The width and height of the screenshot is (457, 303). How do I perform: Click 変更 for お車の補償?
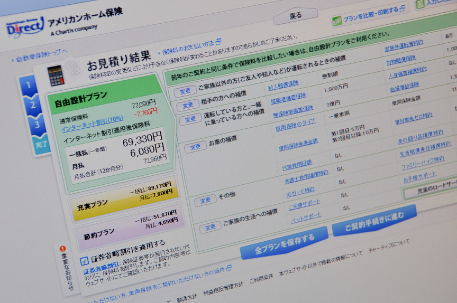pyautogui.click(x=195, y=147)
